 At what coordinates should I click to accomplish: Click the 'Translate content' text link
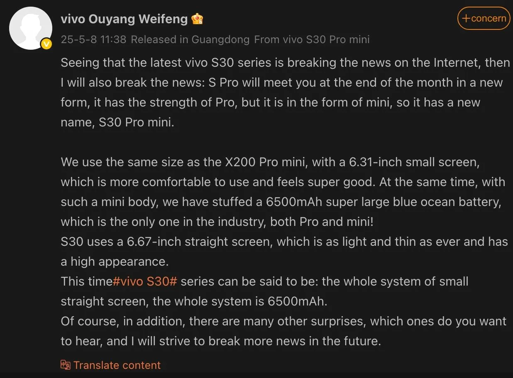pyautogui.click(x=117, y=365)
